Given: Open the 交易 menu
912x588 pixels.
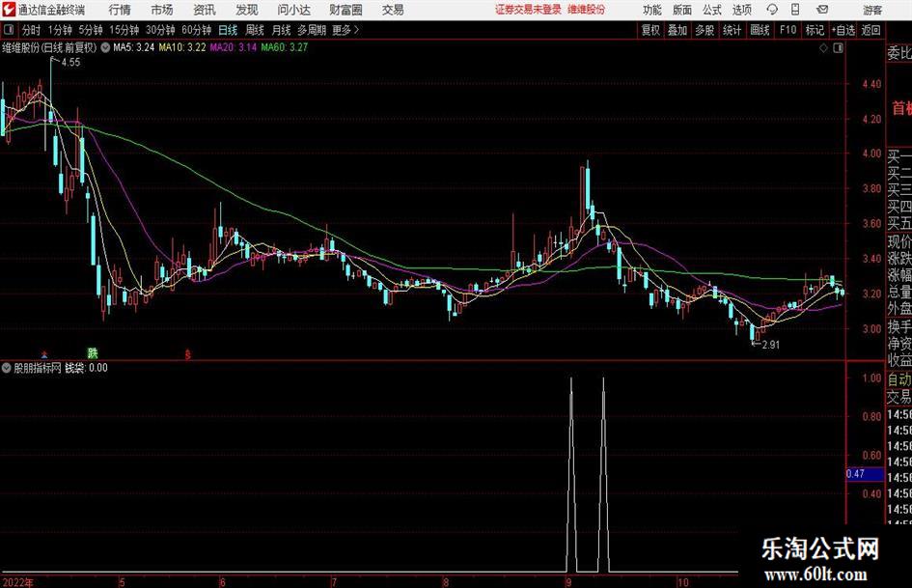Looking at the screenshot, I should coord(393,10).
